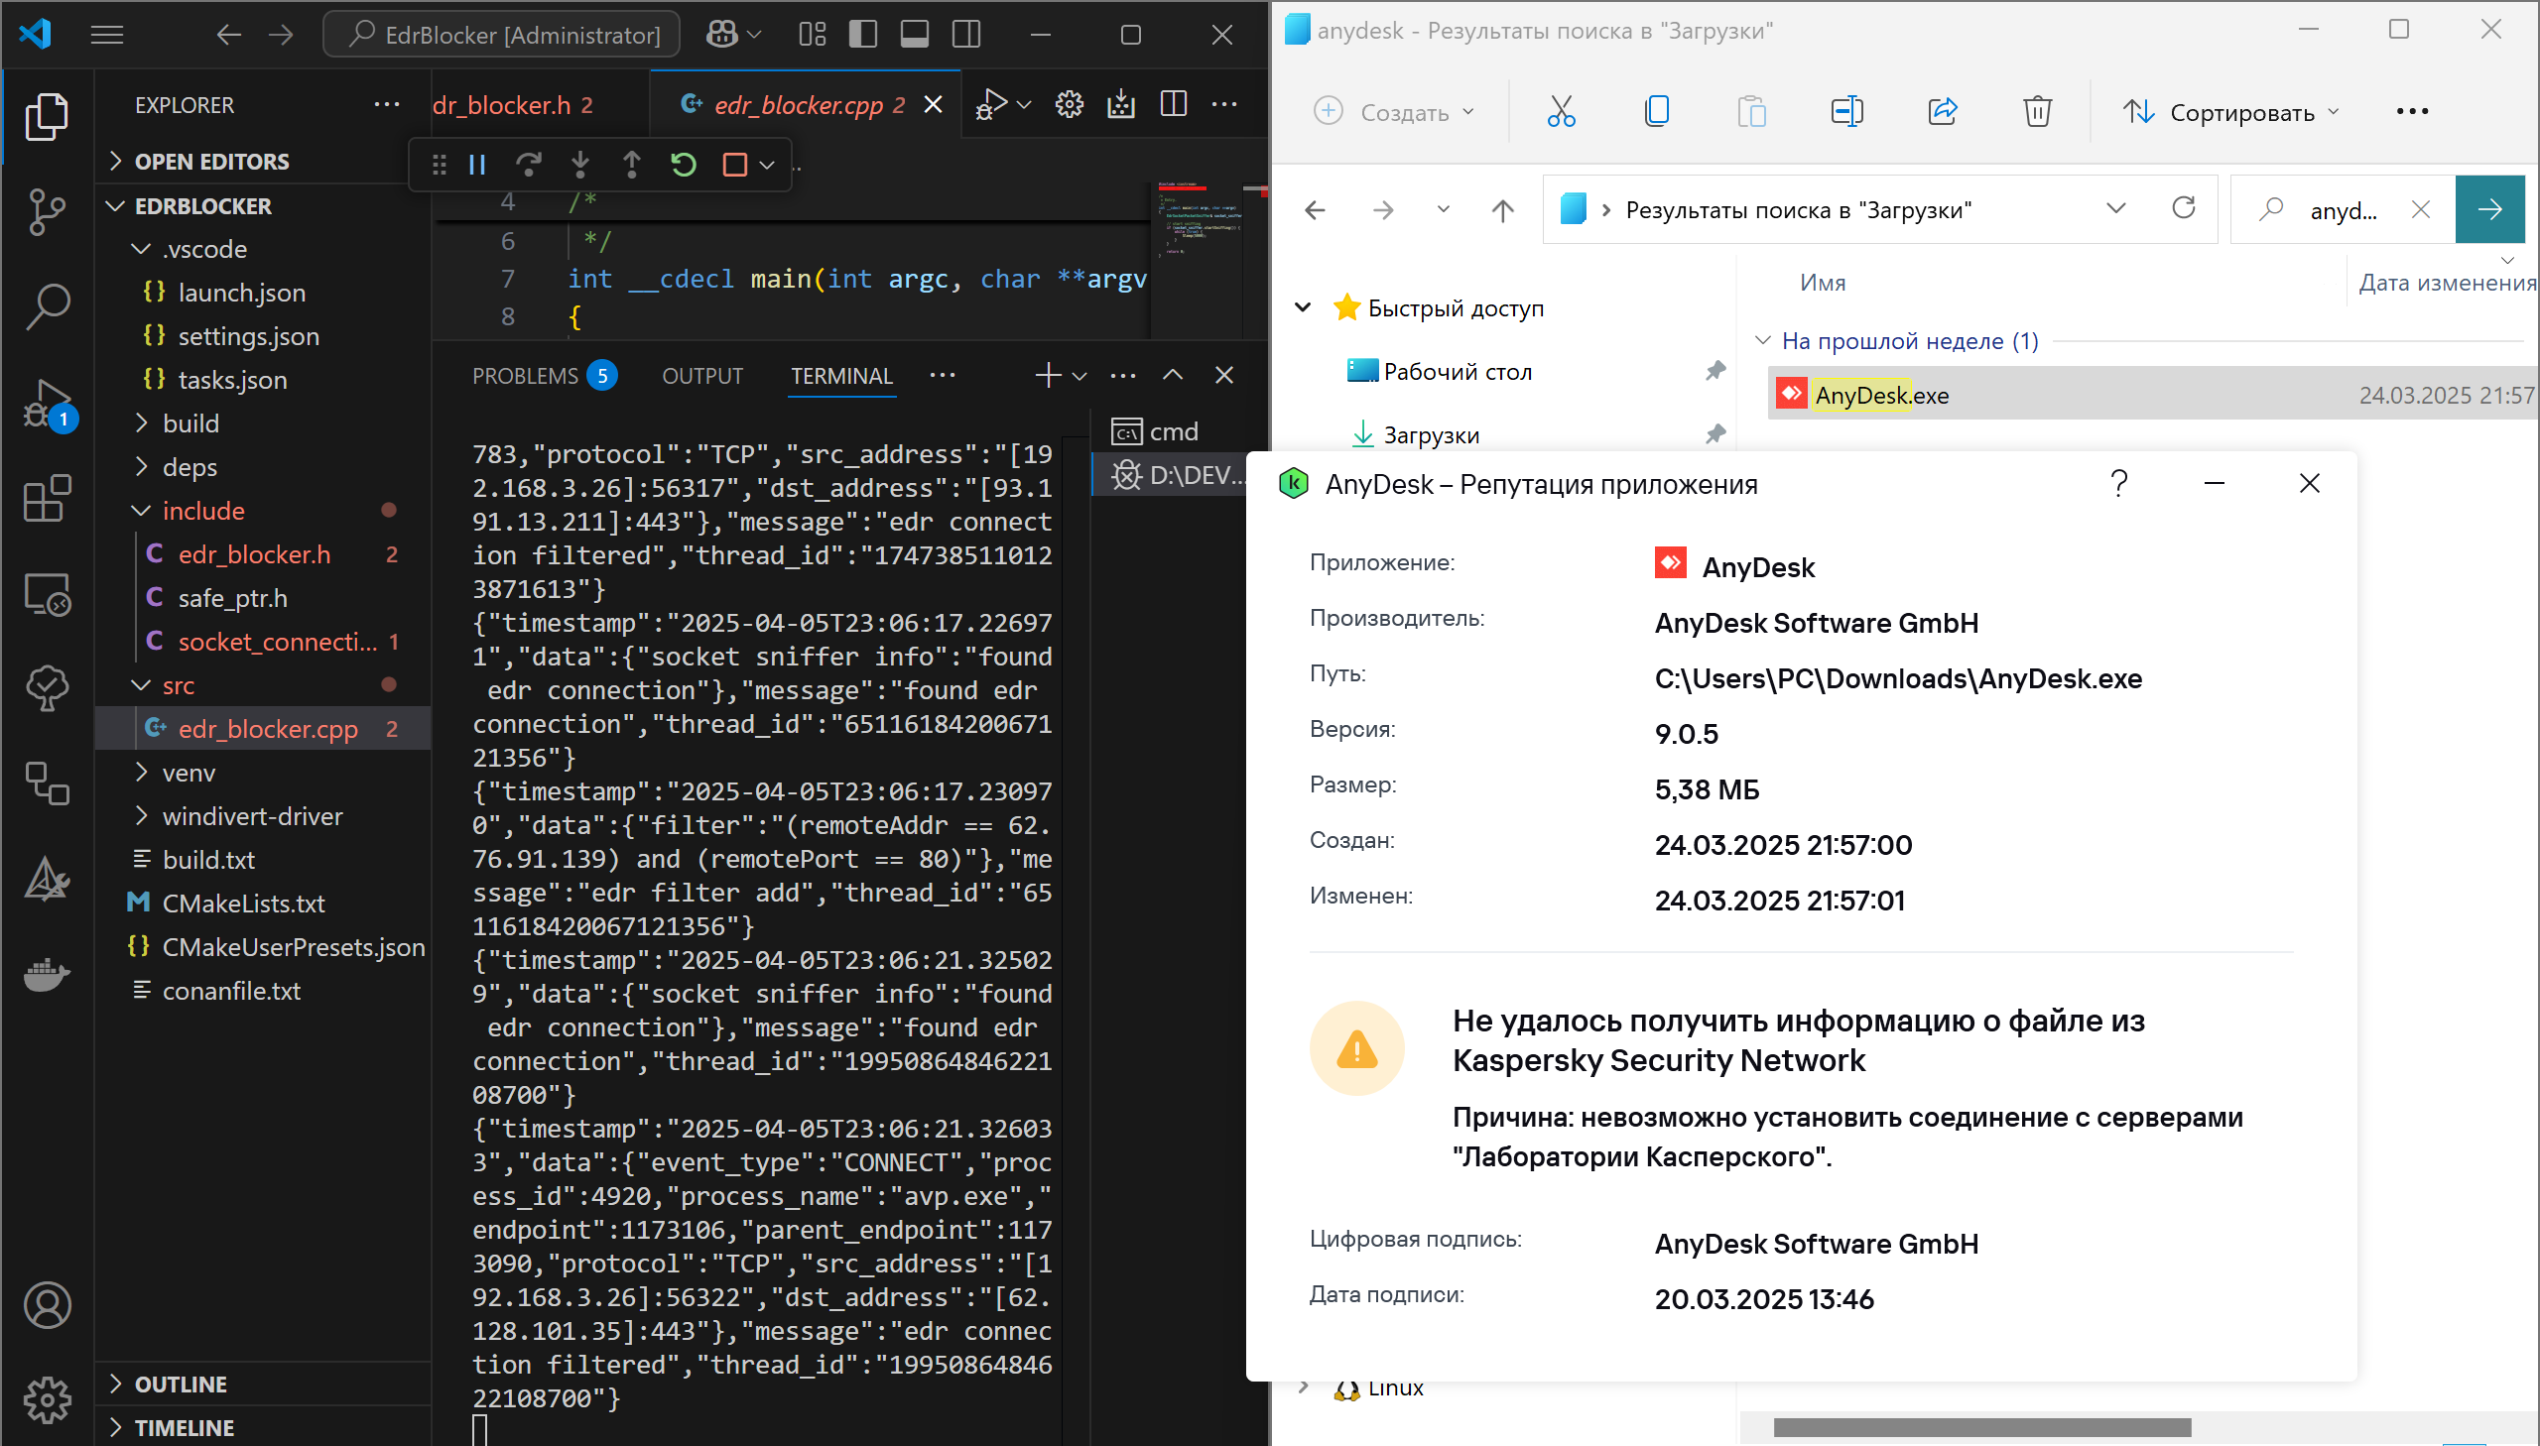Image resolution: width=2540 pixels, height=1446 pixels.
Task: Collapse Быстрый доступ in navigation pane
Action: click(x=1303, y=307)
